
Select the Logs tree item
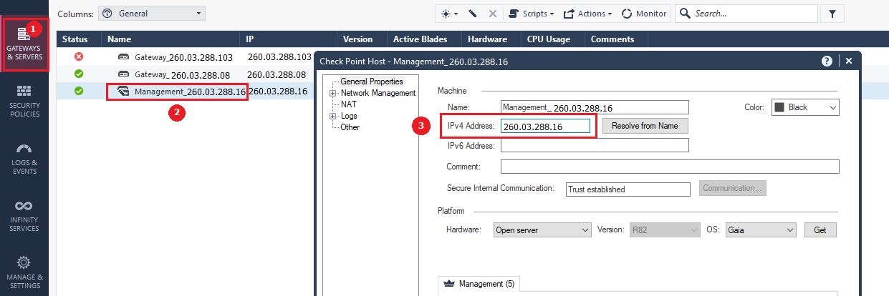pos(349,116)
